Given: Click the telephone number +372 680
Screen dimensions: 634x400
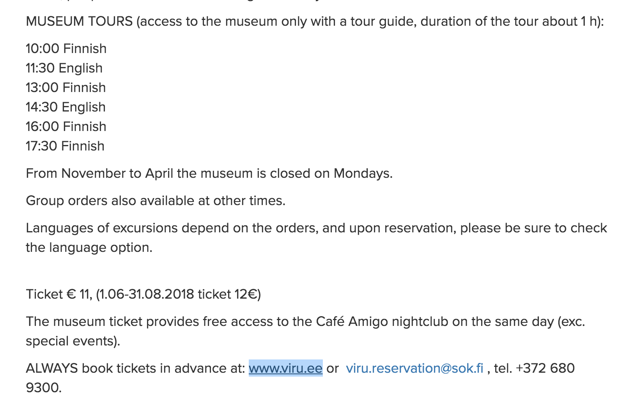Looking at the screenshot, I should (545, 368).
